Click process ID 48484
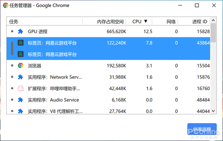 click(203, 100)
